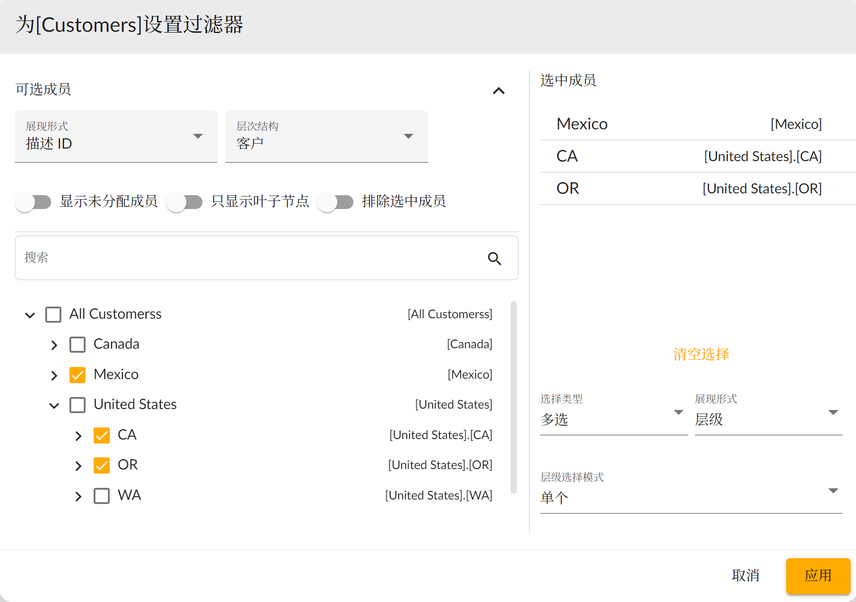Click the search magnifier icon

pyautogui.click(x=495, y=258)
